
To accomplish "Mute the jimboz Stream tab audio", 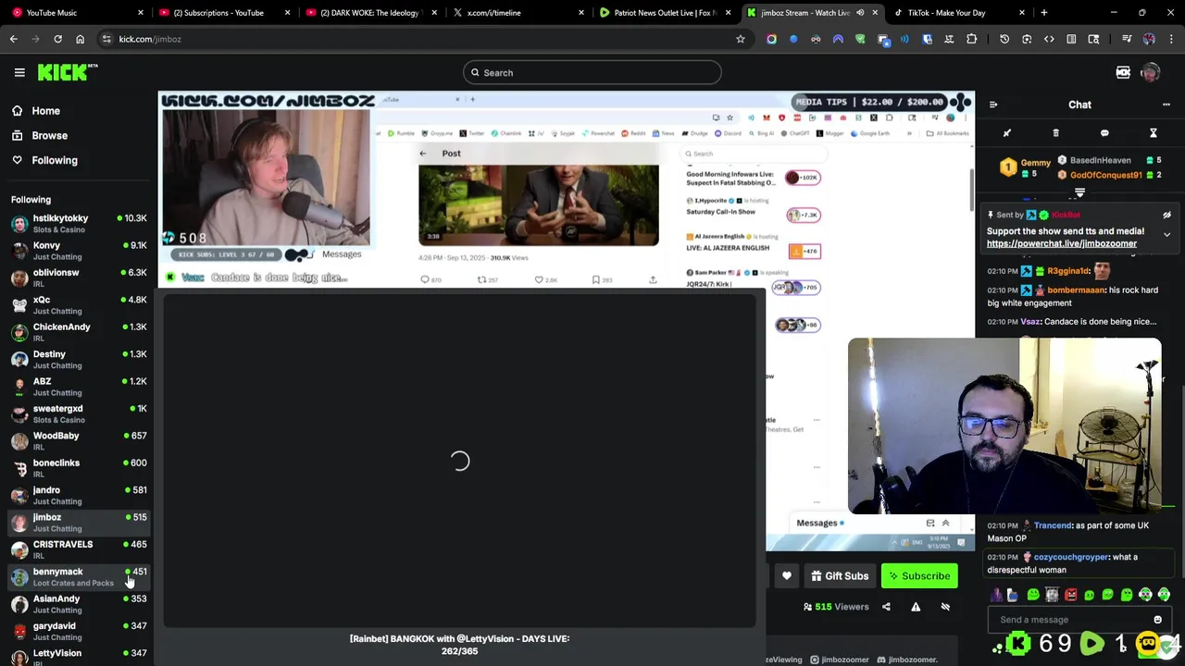I will [860, 13].
